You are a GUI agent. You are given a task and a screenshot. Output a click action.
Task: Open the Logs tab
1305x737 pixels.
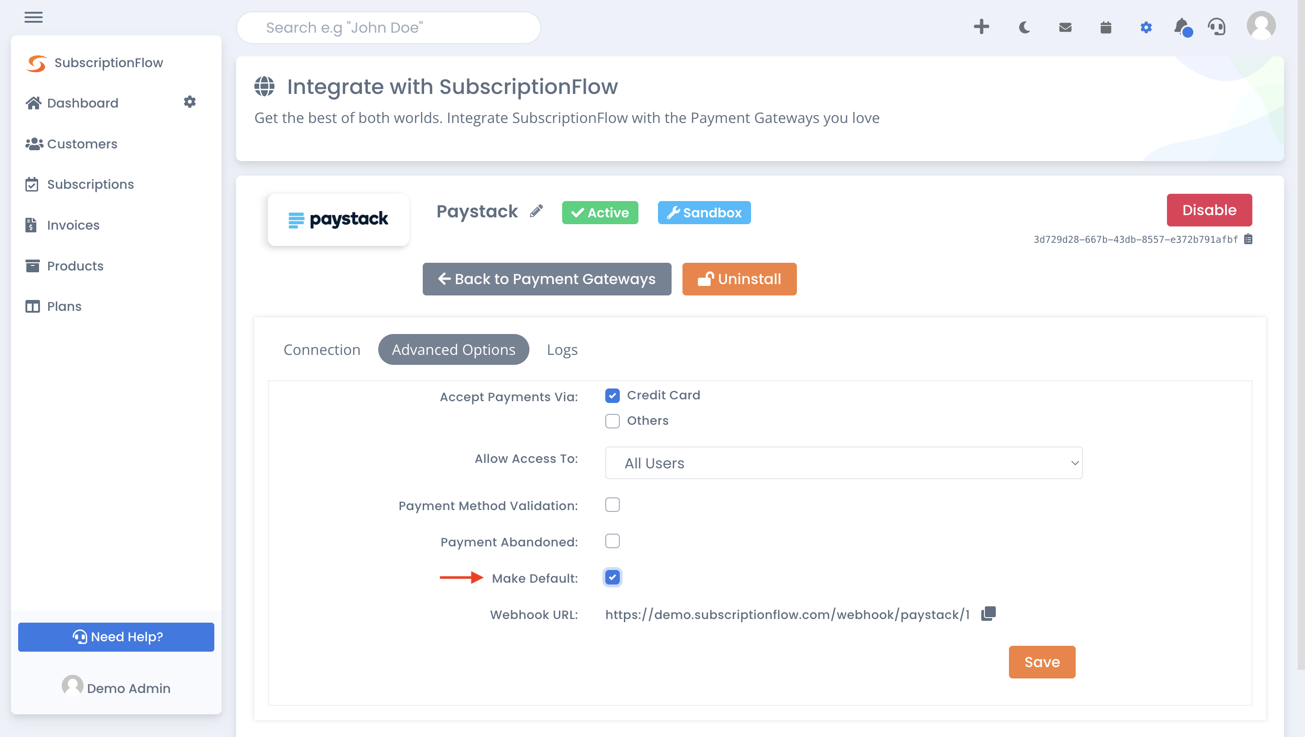coord(562,349)
